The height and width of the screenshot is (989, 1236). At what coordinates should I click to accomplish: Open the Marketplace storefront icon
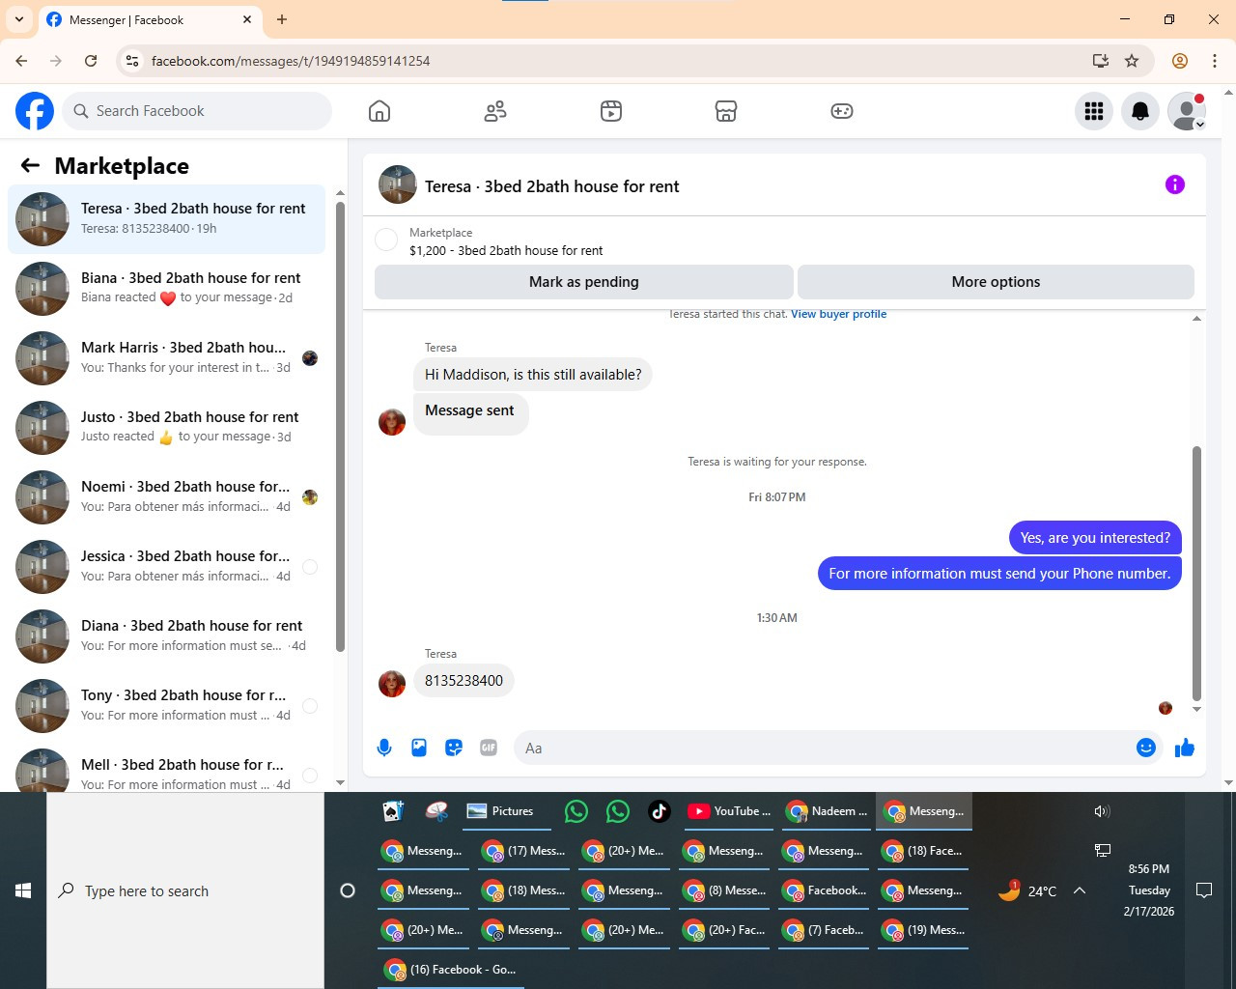coord(726,111)
